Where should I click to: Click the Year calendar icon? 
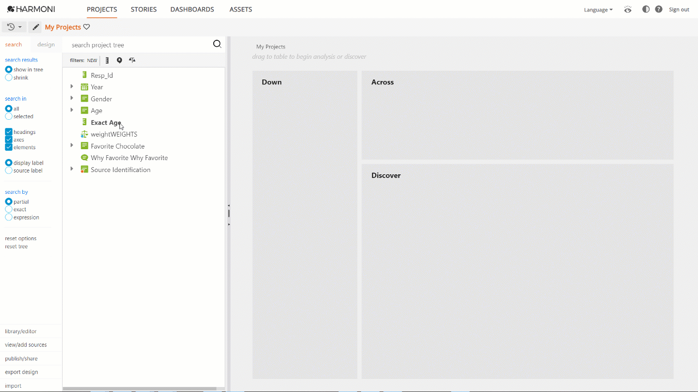[85, 87]
